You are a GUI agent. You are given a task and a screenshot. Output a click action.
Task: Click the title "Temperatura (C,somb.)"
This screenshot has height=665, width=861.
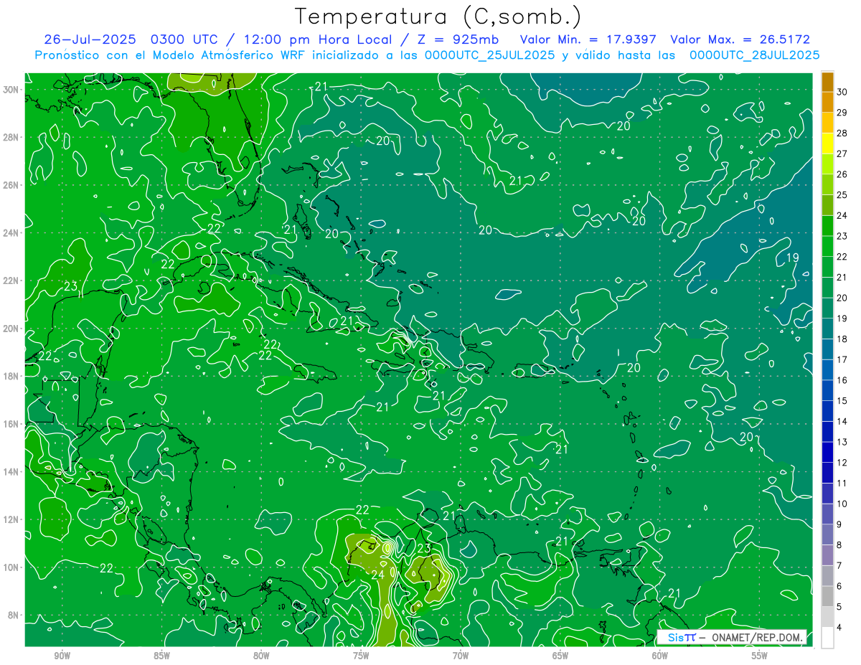pos(439,16)
